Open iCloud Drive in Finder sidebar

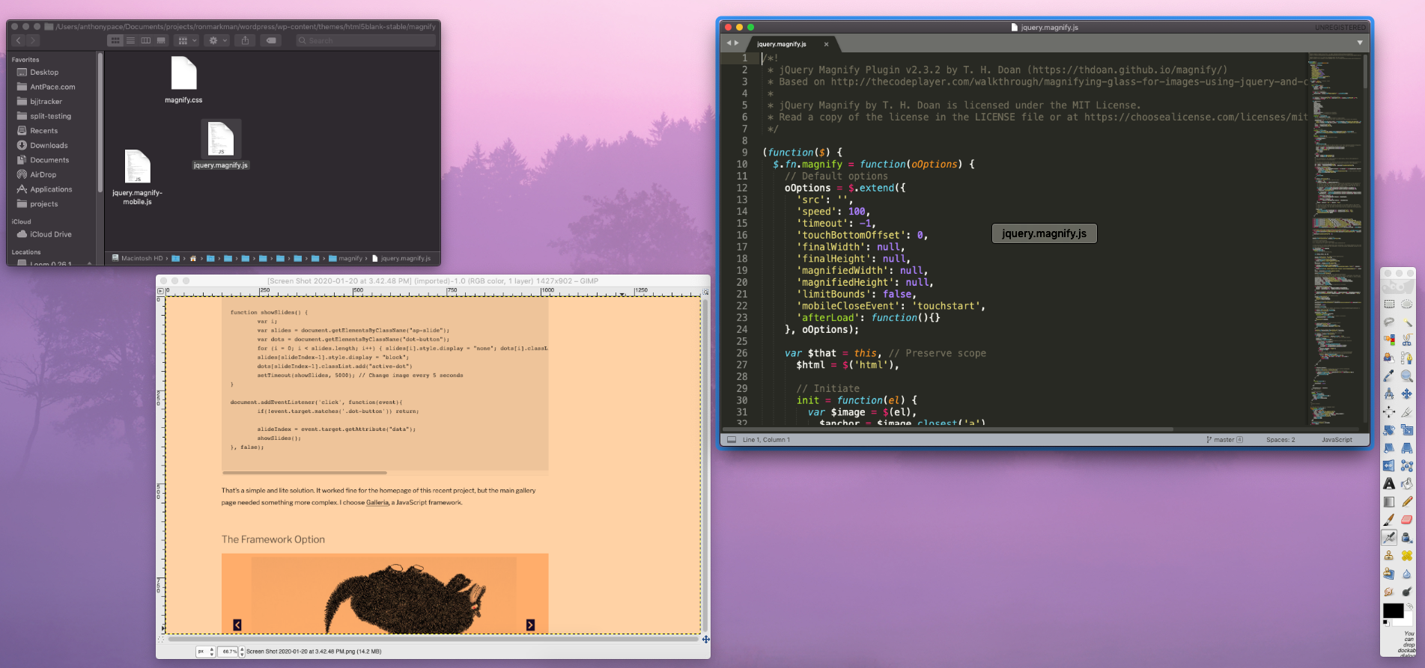[51, 234]
